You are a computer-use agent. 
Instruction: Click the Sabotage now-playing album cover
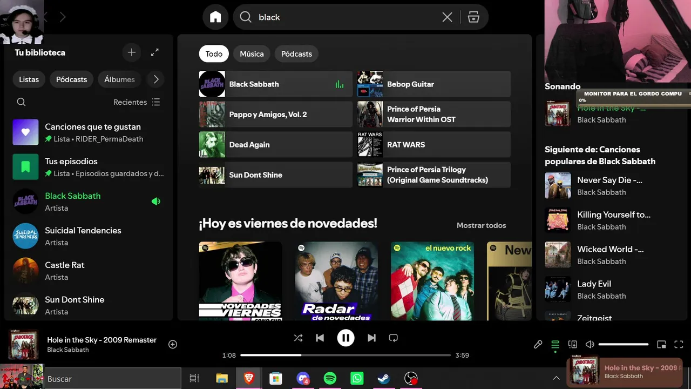(23, 345)
